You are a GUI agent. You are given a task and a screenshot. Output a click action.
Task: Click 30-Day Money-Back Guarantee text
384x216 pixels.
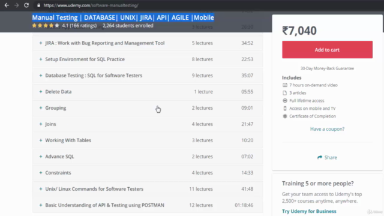pyautogui.click(x=327, y=68)
